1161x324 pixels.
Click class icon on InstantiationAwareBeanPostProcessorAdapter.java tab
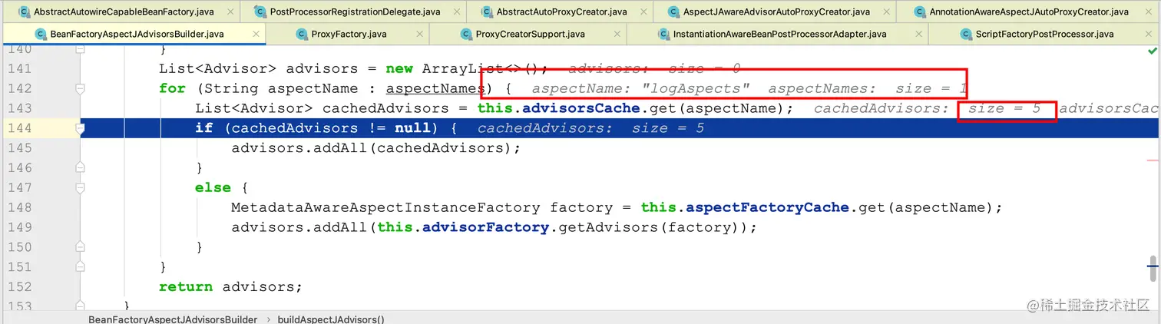pyautogui.click(x=663, y=35)
